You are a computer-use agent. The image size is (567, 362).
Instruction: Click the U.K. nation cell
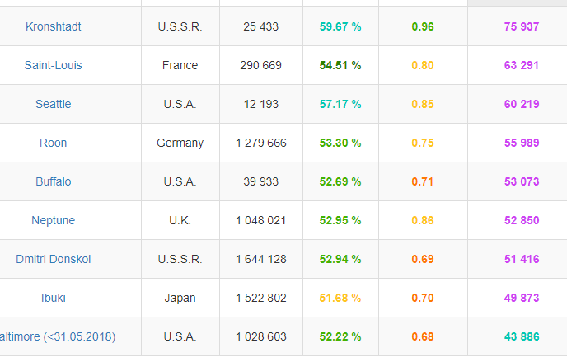(180, 220)
